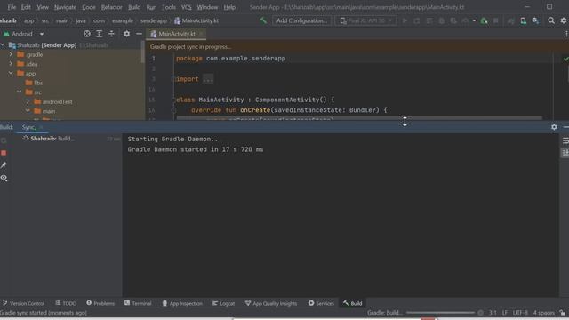Close the MainActivity.kt tab

pyautogui.click(x=201, y=34)
